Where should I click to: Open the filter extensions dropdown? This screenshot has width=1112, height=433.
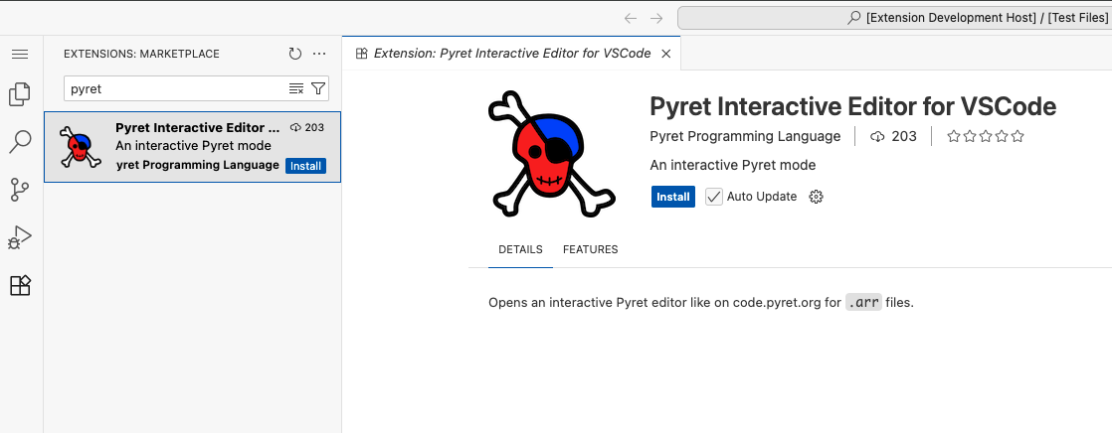tap(318, 88)
